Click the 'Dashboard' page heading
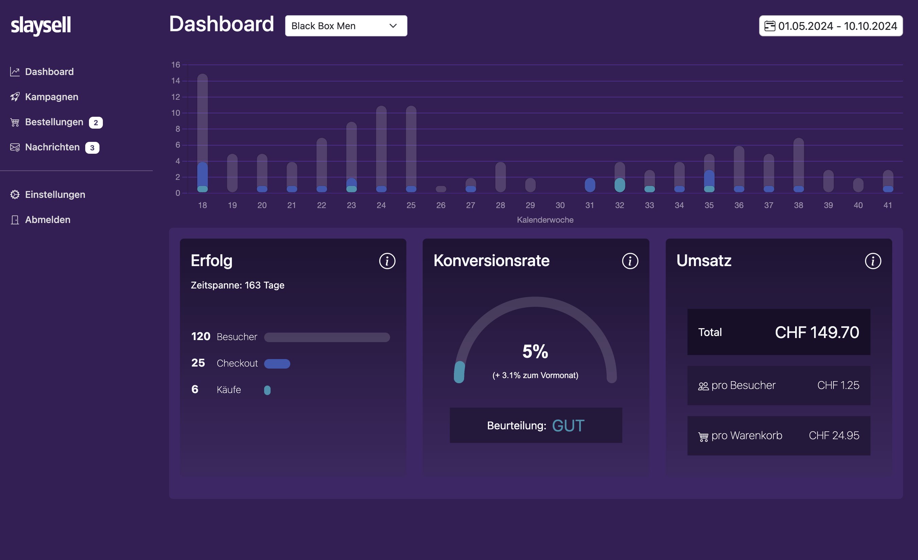Viewport: 918px width, 560px height. (222, 24)
